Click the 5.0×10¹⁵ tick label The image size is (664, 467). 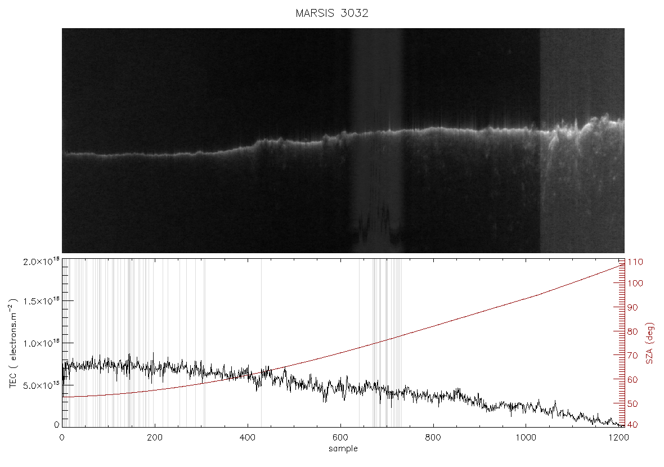tap(41, 385)
